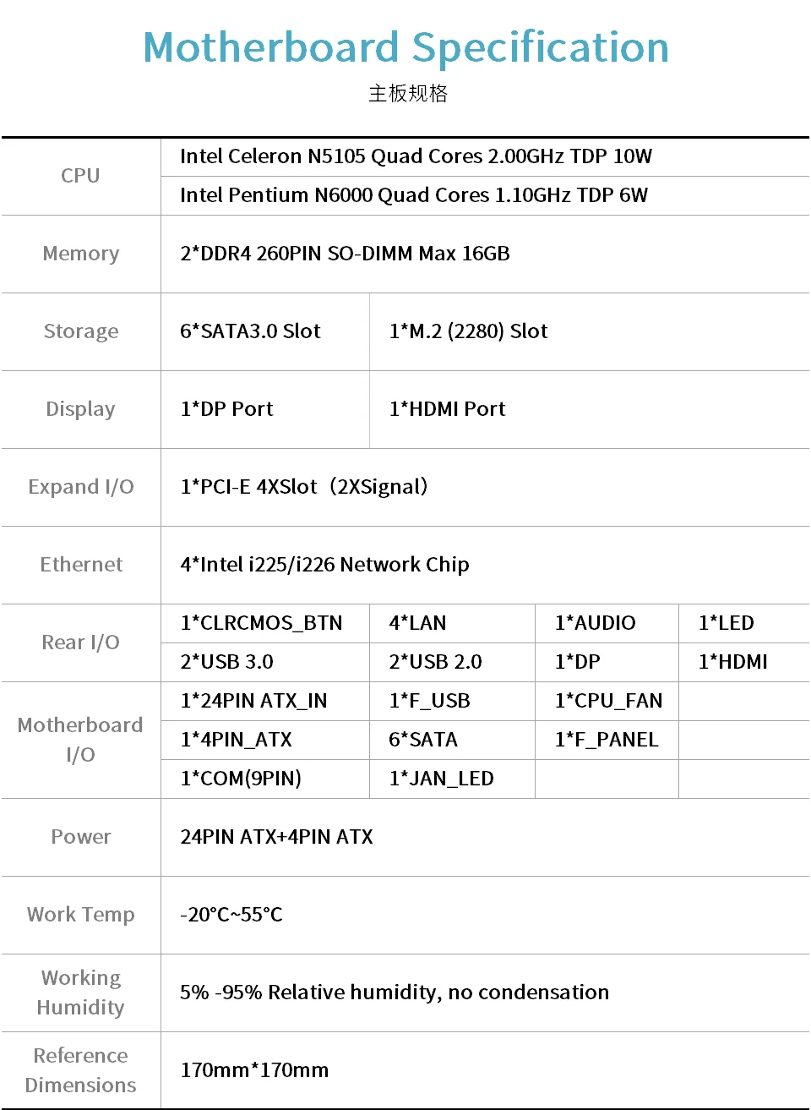This screenshot has width=811, height=1110.
Task: Click the 1*M.2 (2280) Slot cell
Action: tap(468, 331)
